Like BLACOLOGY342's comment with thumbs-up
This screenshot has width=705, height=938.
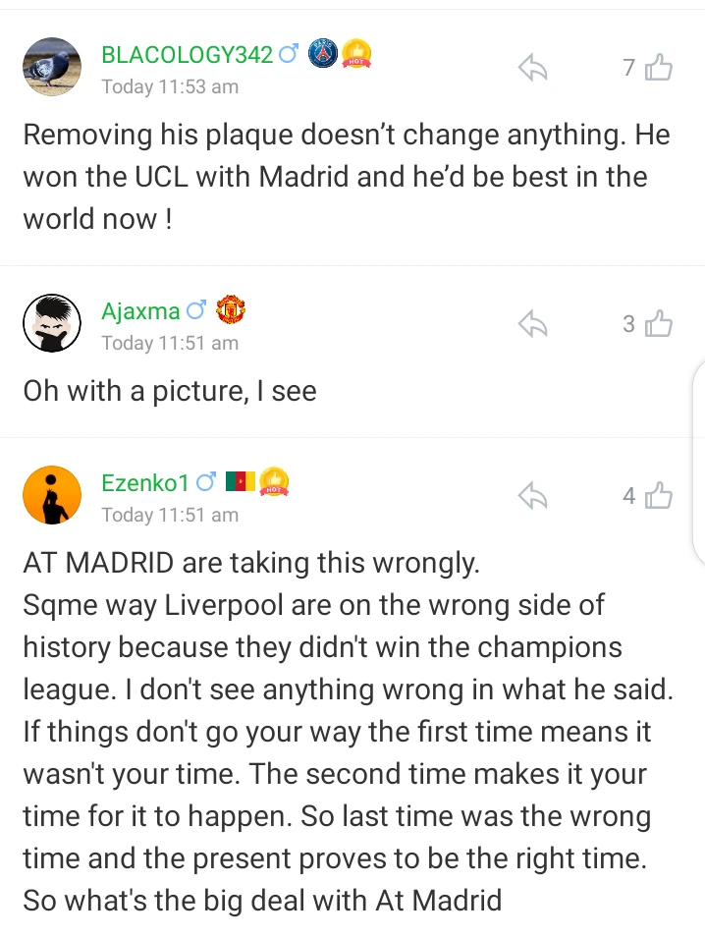tap(659, 68)
